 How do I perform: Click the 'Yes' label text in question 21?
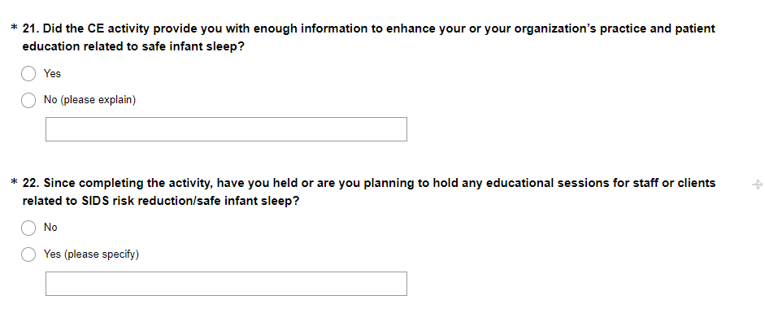52,74
